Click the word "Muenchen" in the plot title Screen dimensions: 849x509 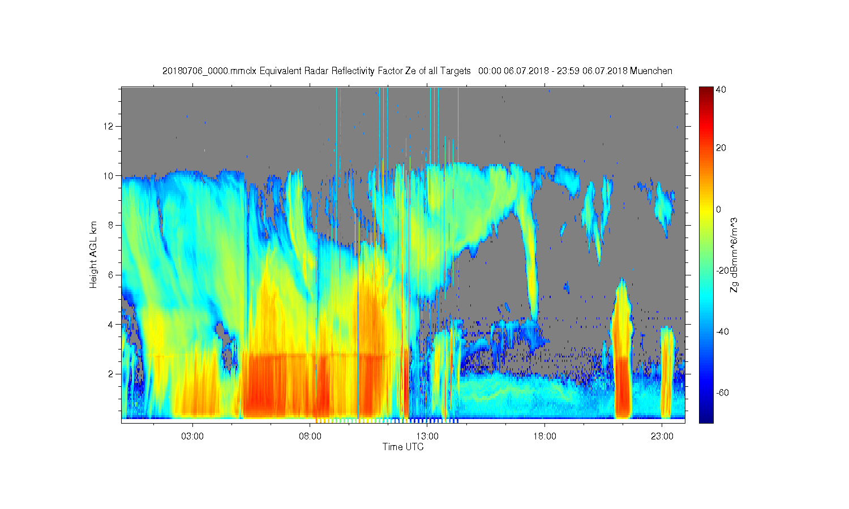point(651,71)
